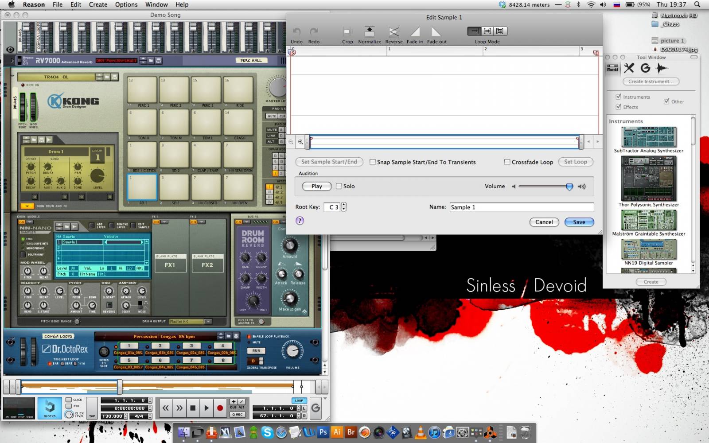This screenshot has width=709, height=443.
Task: Click the Root Key stepper arrows
Action: (344, 207)
